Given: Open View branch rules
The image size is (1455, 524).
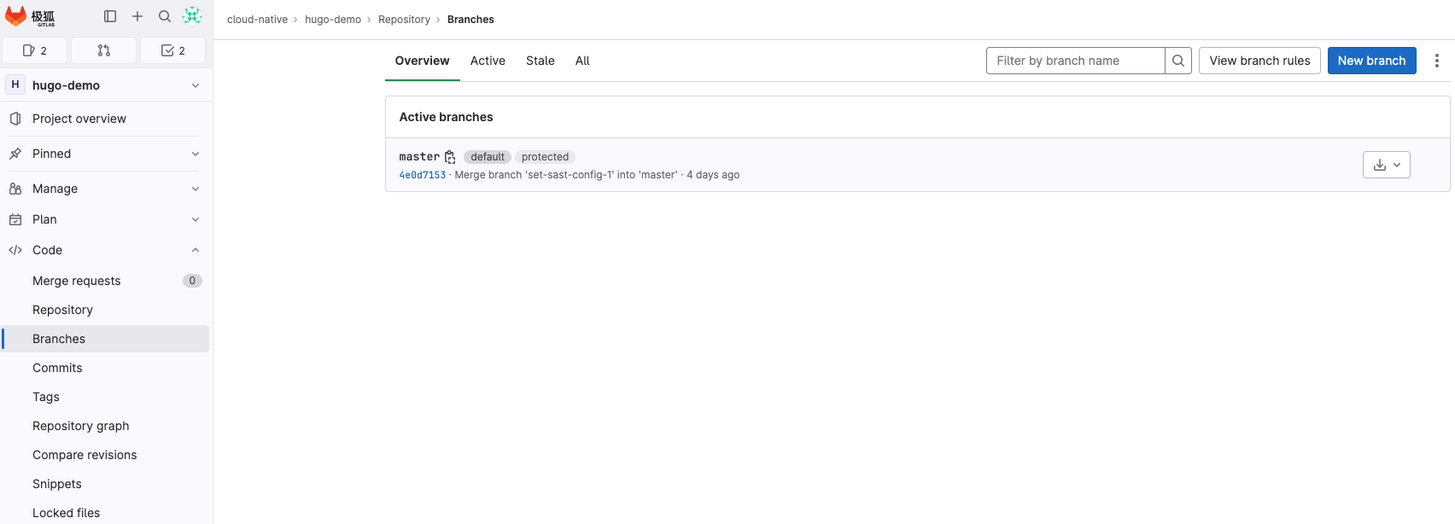Looking at the screenshot, I should [x=1259, y=61].
